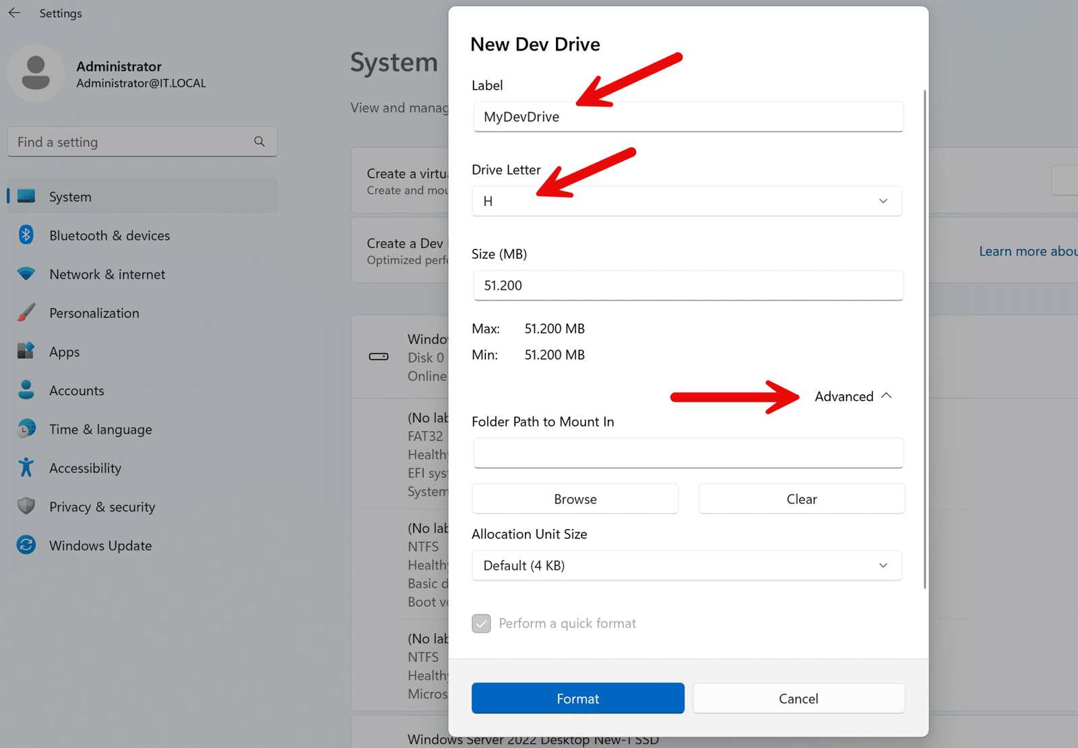Click the Label field showing MyDevDrive
This screenshot has height=748, width=1078.
click(x=687, y=117)
